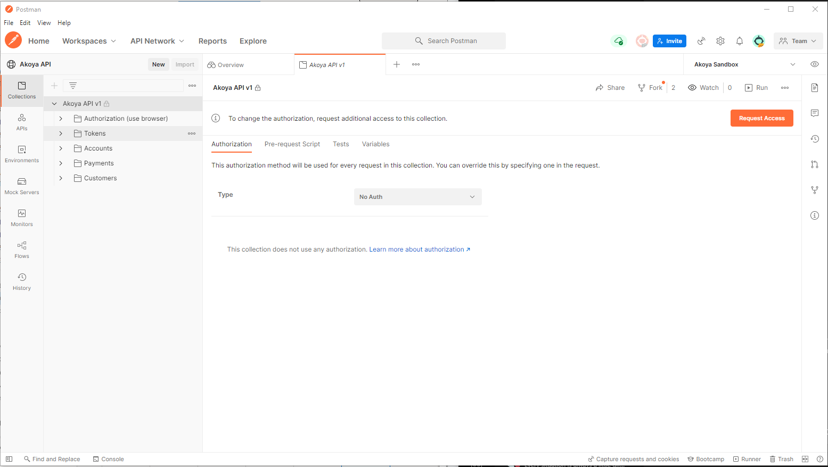Viewport: 828px width, 467px height.
Task: Open collection more actions dots beside Run
Action: (x=785, y=88)
